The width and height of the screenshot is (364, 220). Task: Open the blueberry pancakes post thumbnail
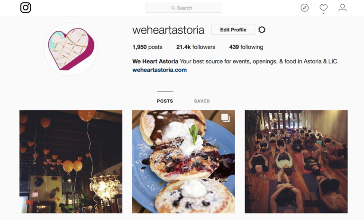coord(183,162)
